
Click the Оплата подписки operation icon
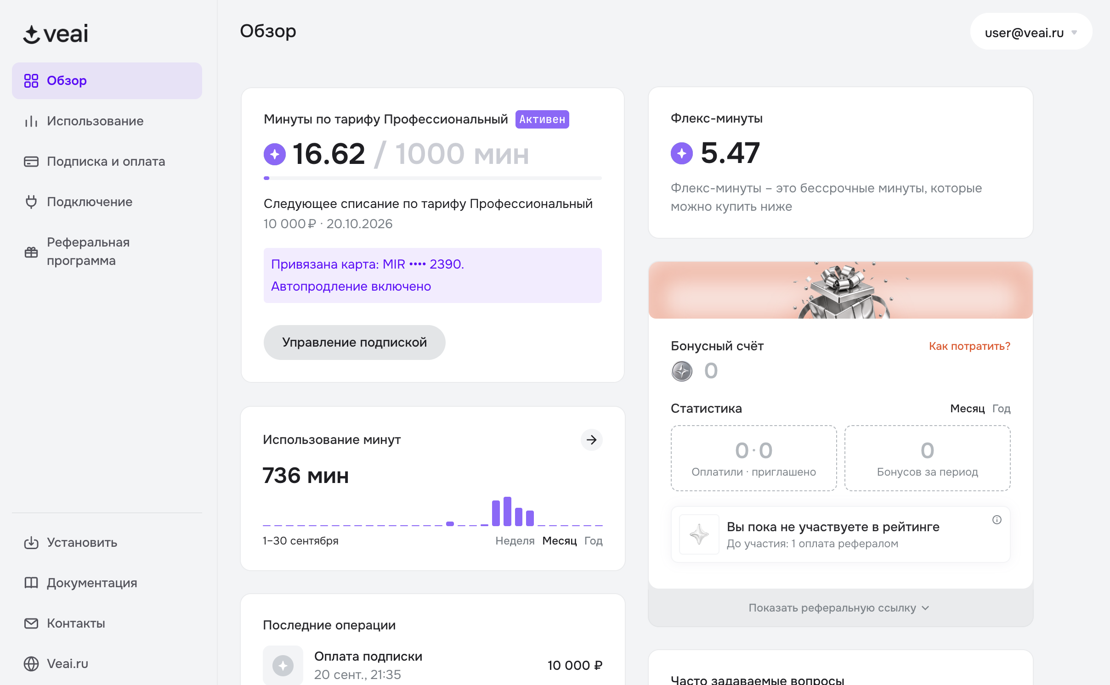[283, 665]
